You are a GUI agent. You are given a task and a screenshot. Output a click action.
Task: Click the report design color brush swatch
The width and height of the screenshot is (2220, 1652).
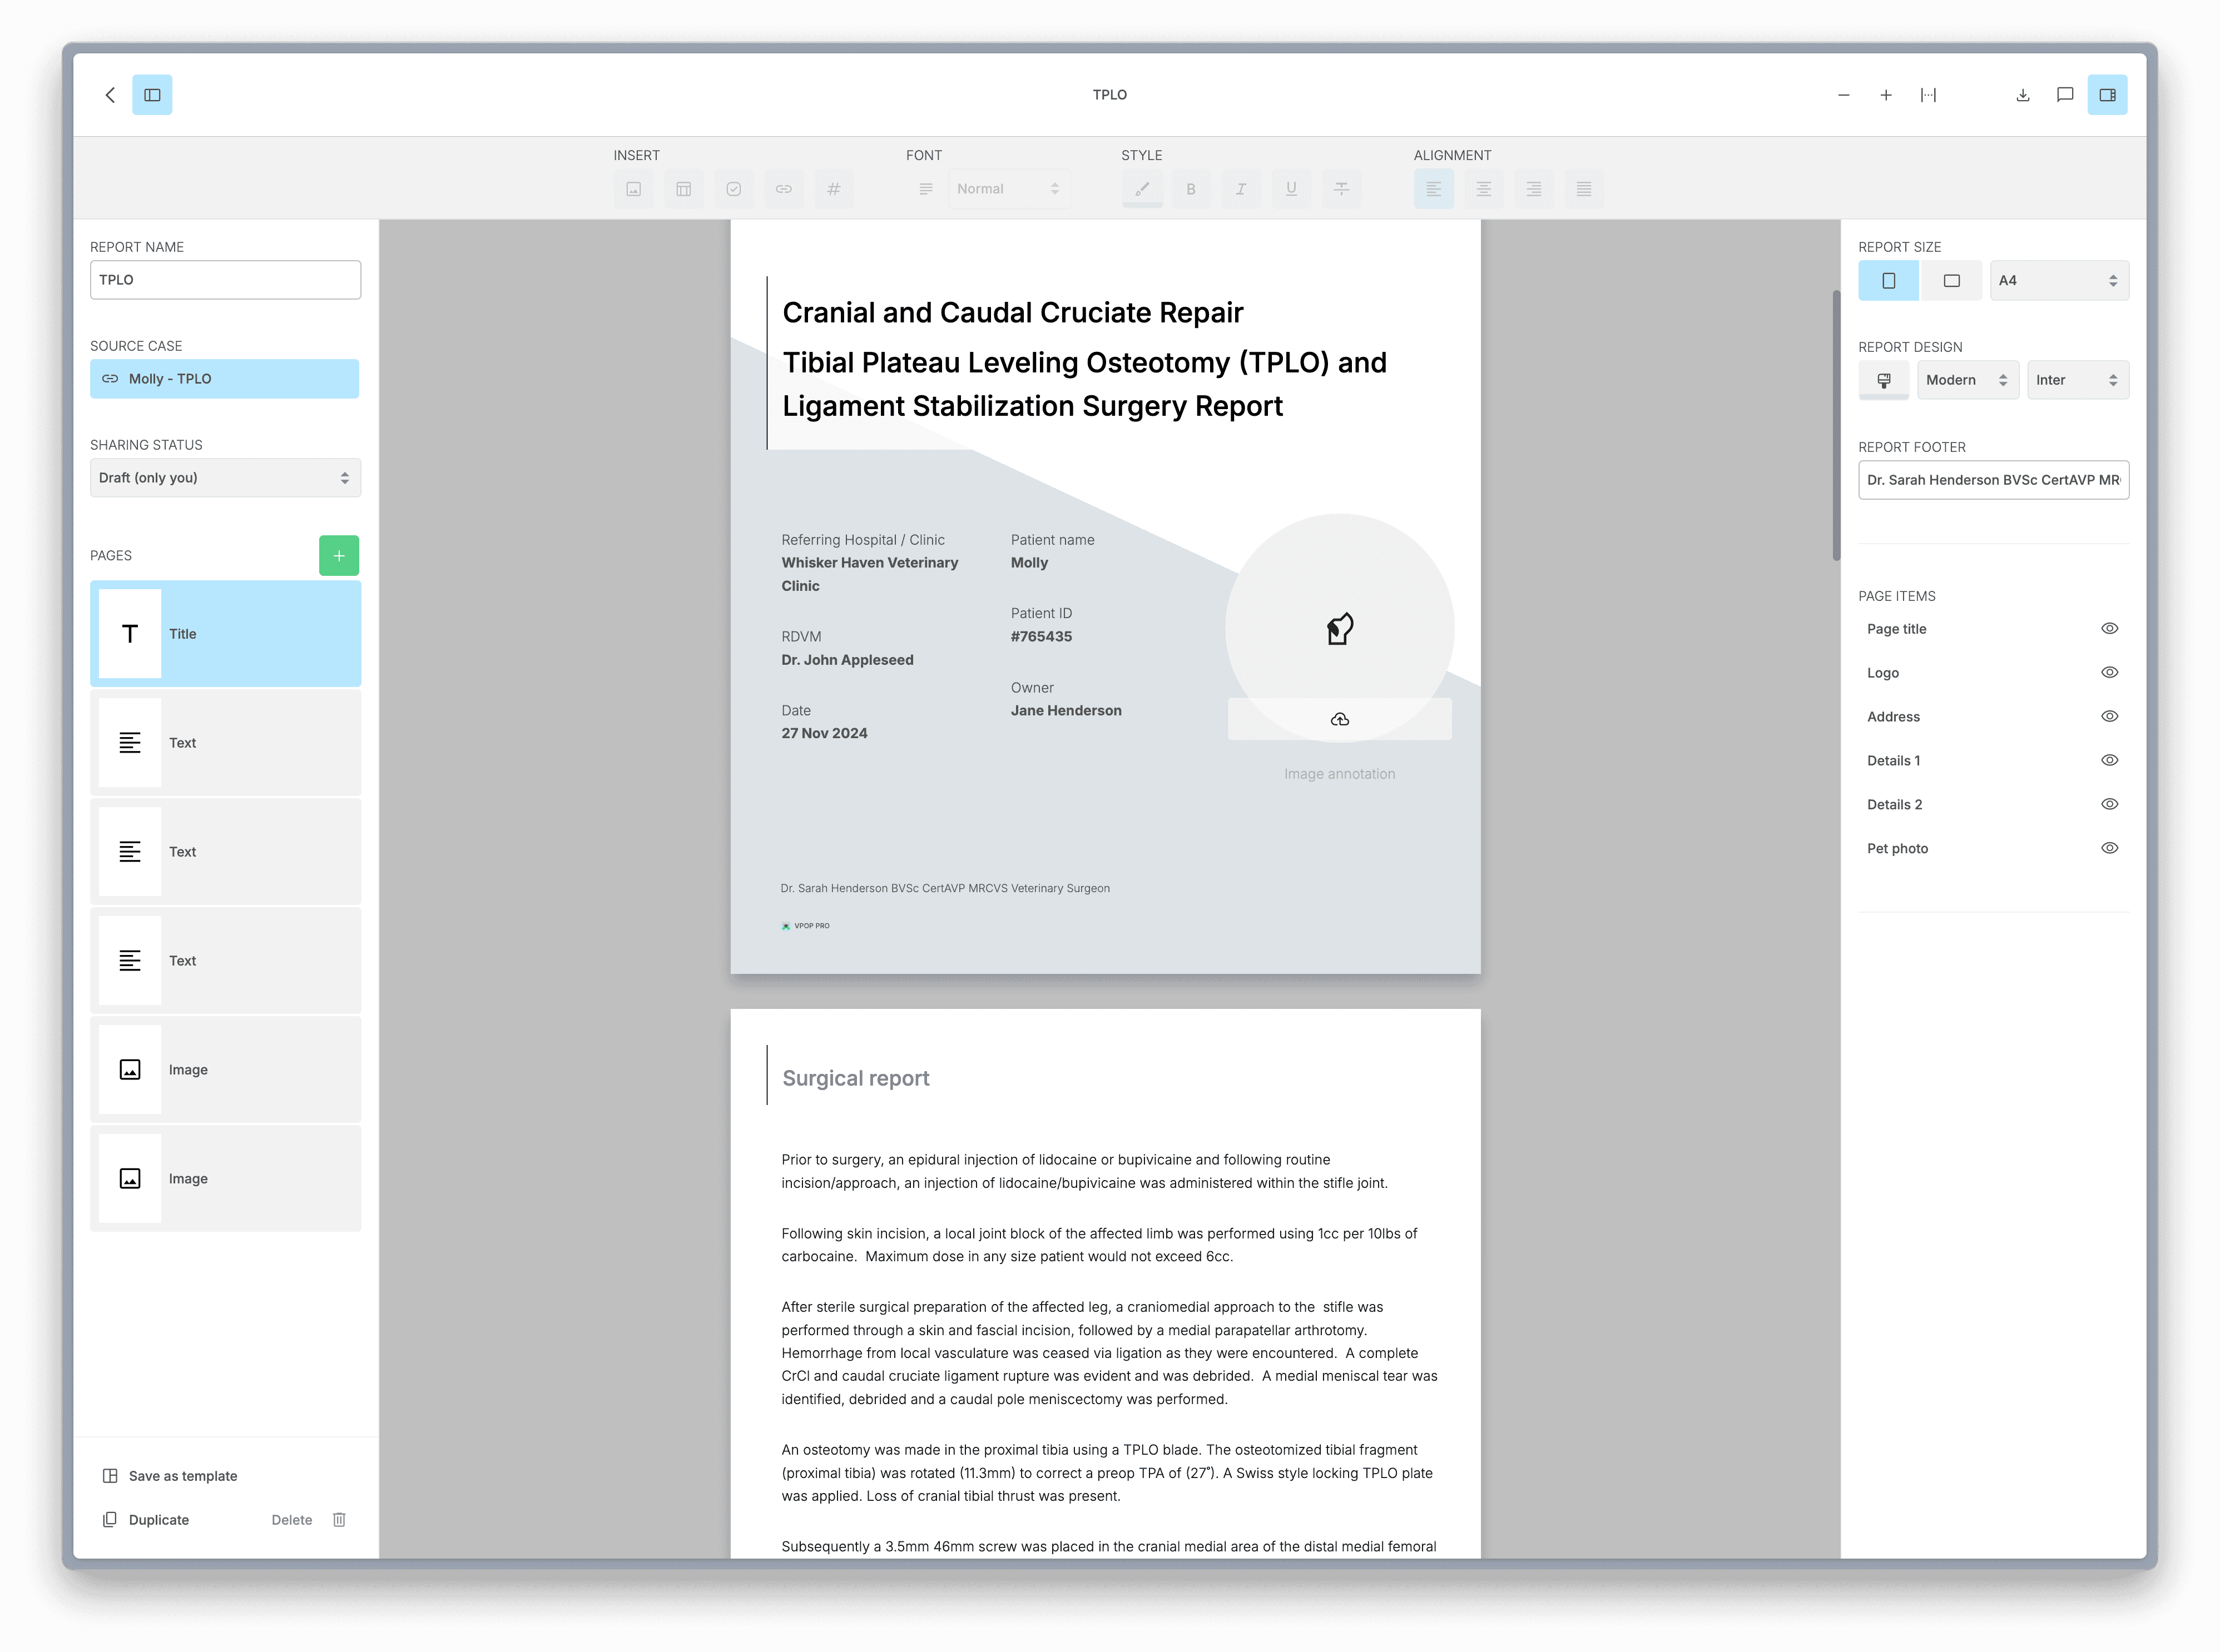coord(1883,380)
